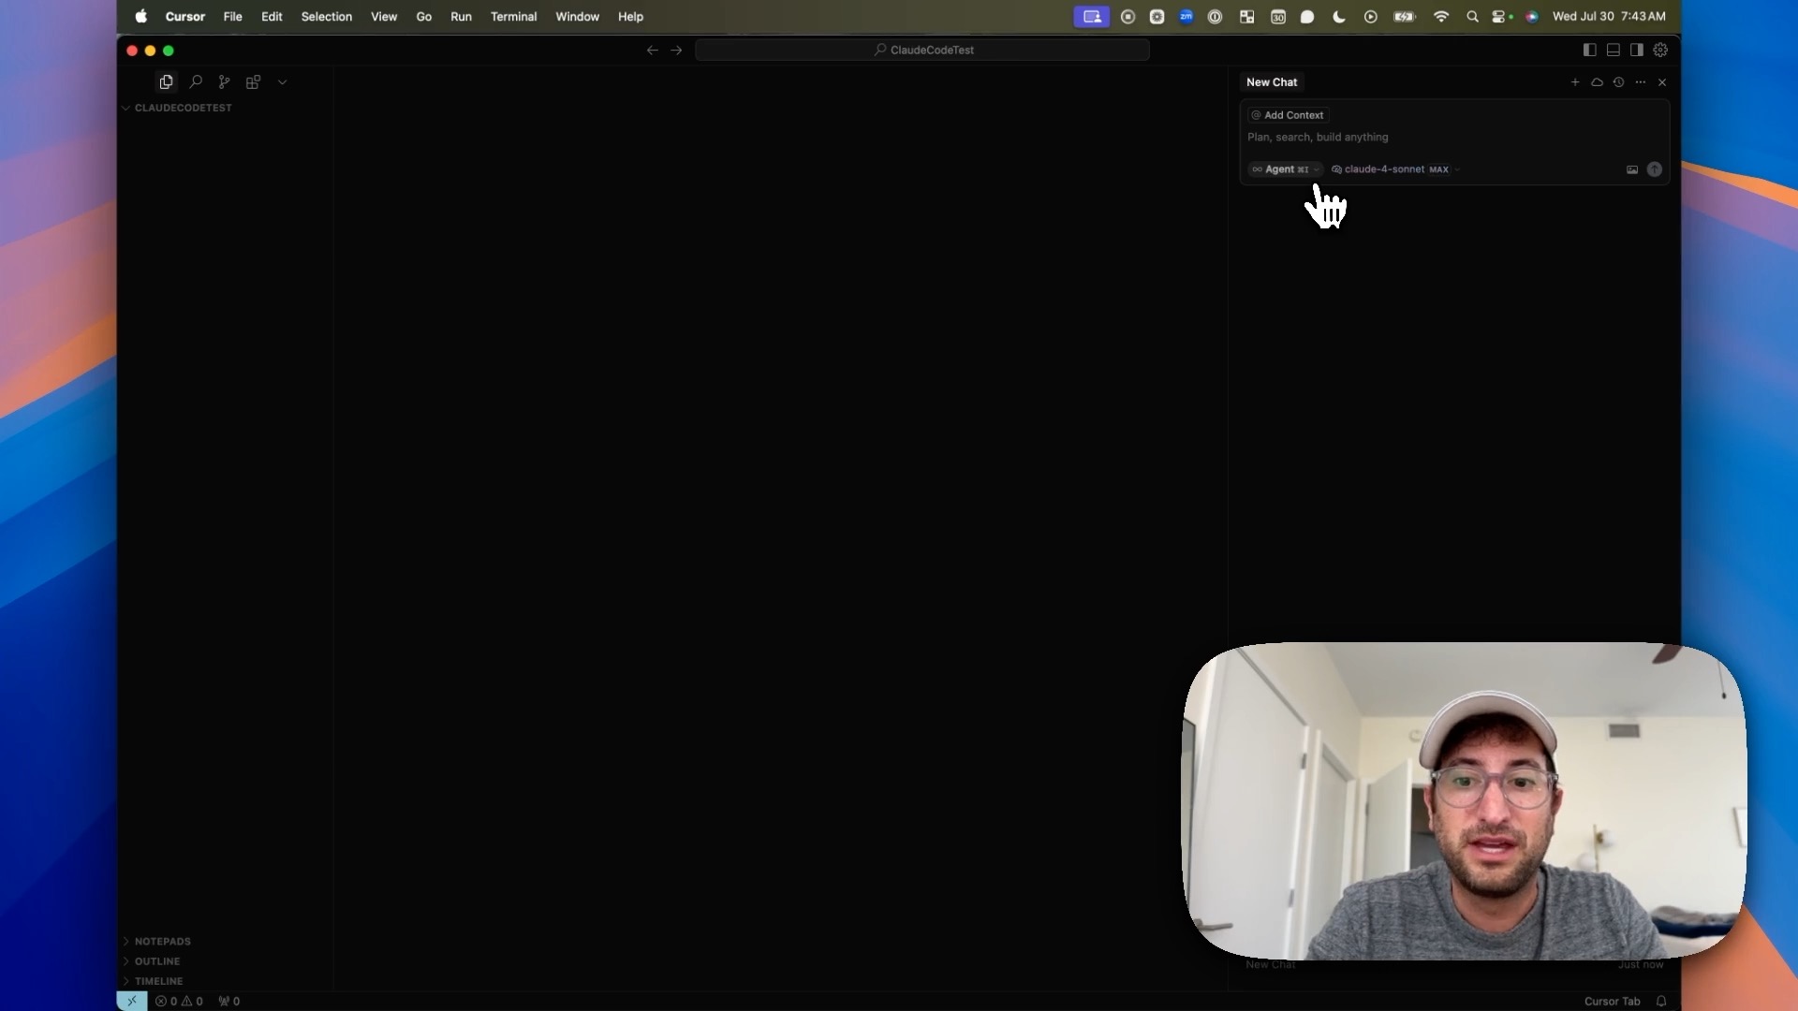Attach an image with picture icon
Image resolution: width=1798 pixels, height=1011 pixels.
tap(1632, 169)
